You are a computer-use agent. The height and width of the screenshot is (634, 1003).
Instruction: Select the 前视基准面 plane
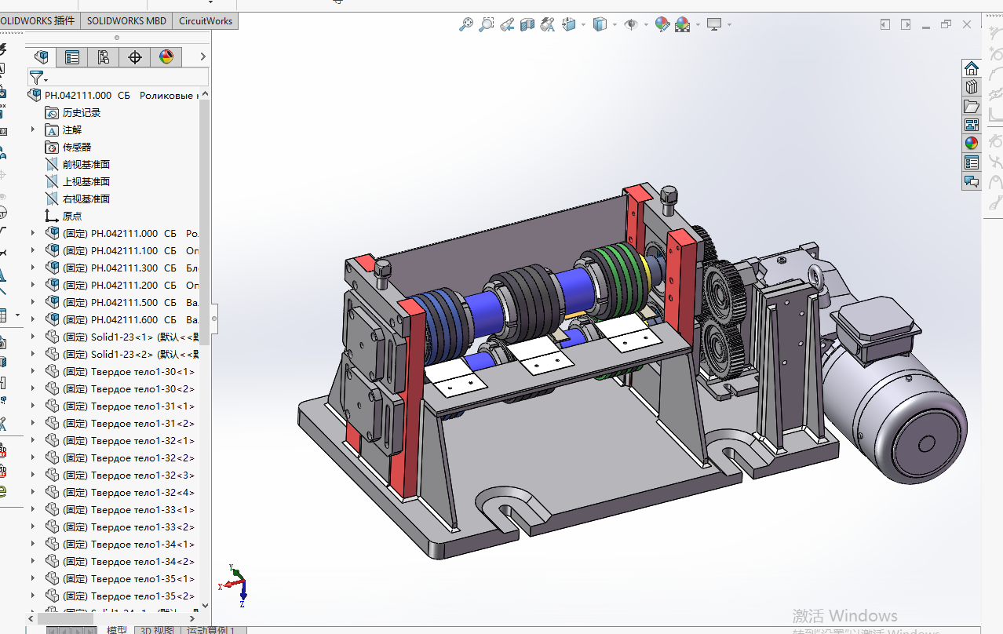(86, 164)
